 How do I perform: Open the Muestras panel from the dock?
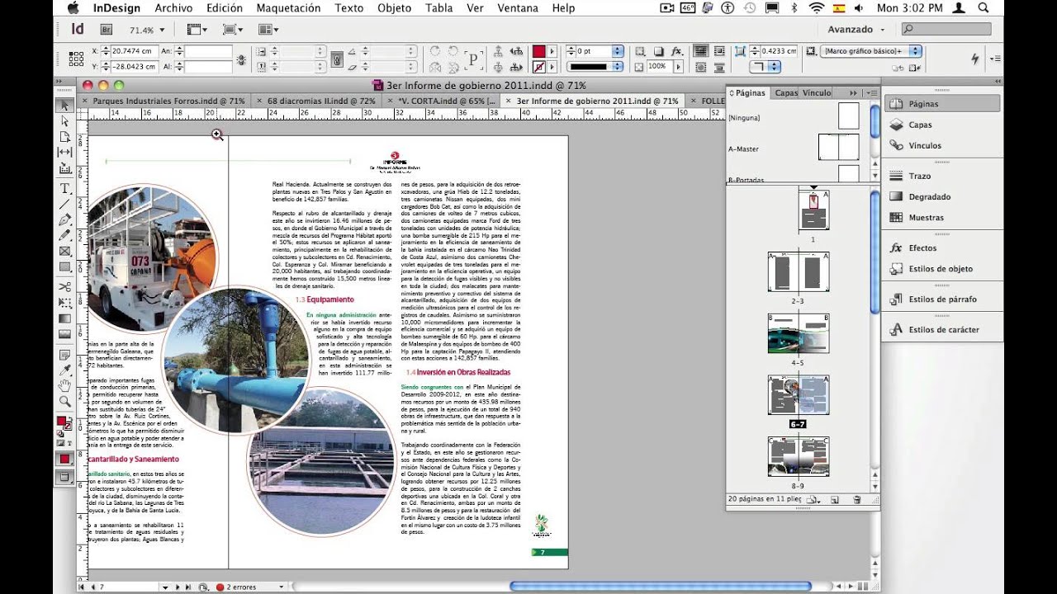[926, 218]
